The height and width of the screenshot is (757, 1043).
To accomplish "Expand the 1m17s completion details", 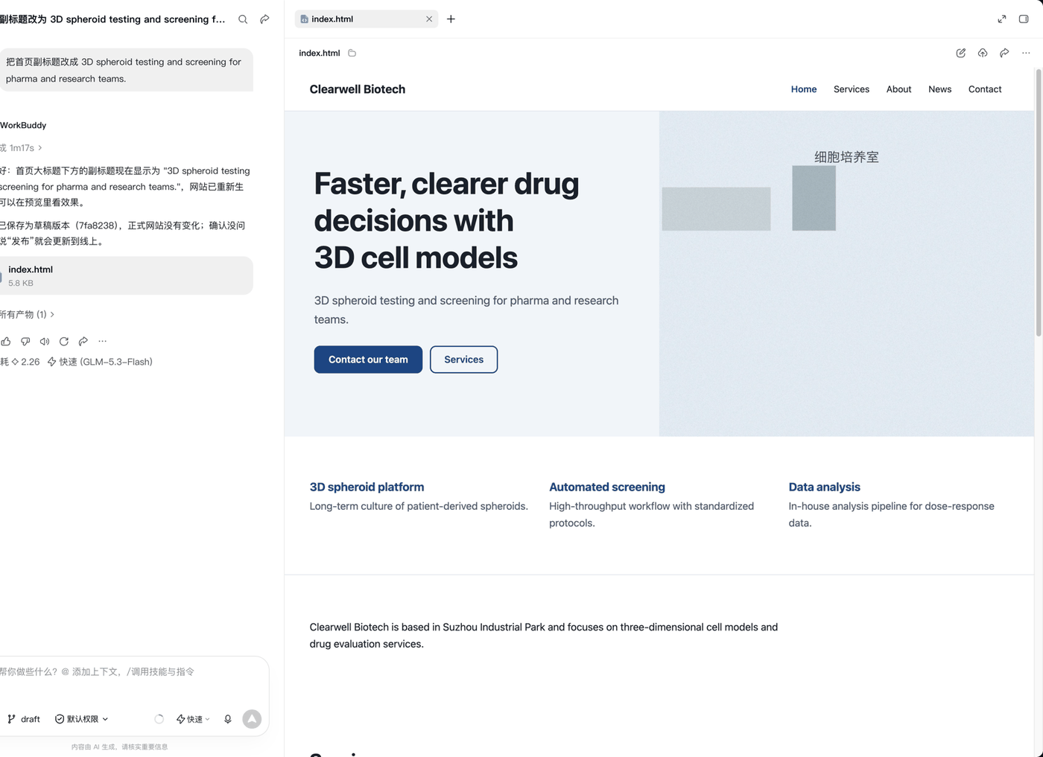I will [22, 148].
